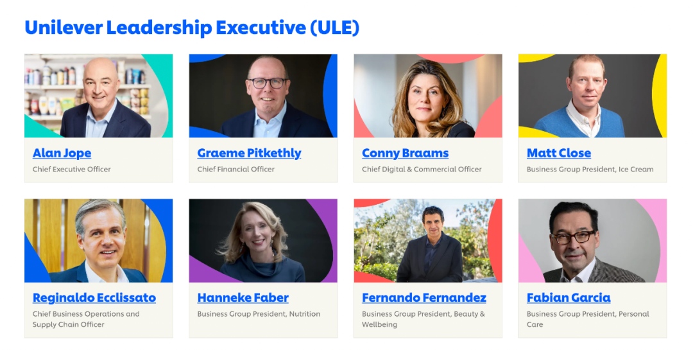Click the Chief Executive Officer title text
Screen dimensions: 693x350
pos(72,170)
